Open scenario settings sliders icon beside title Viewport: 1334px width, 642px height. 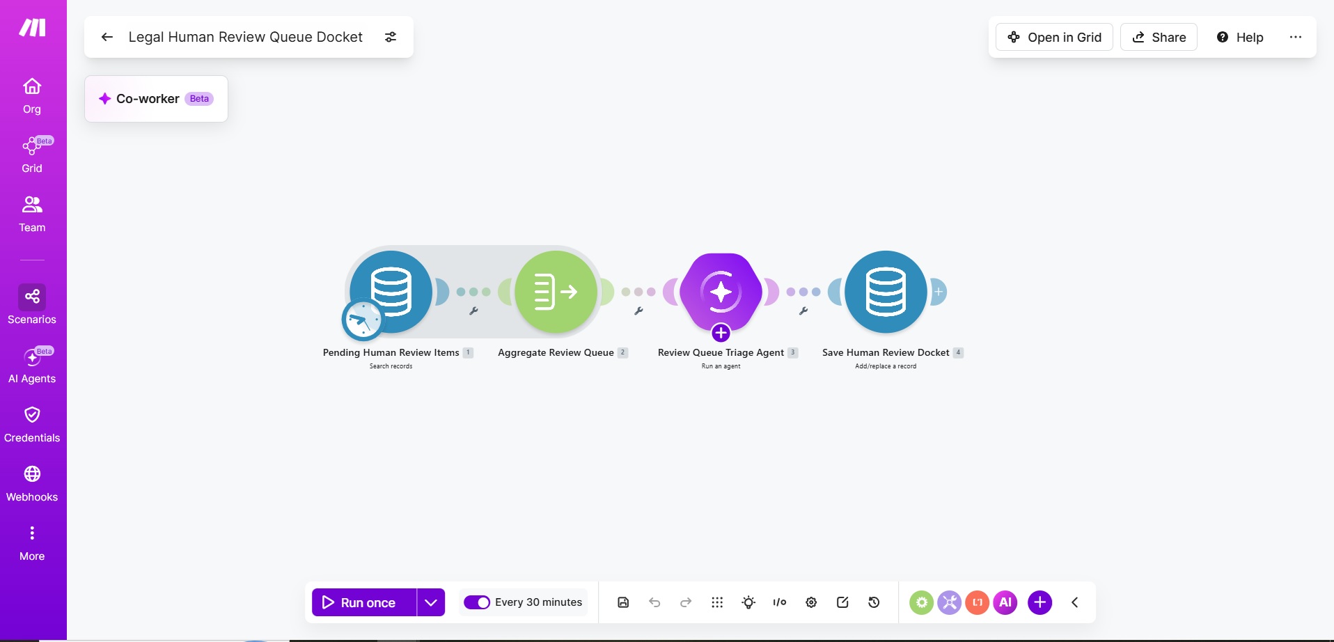point(391,37)
